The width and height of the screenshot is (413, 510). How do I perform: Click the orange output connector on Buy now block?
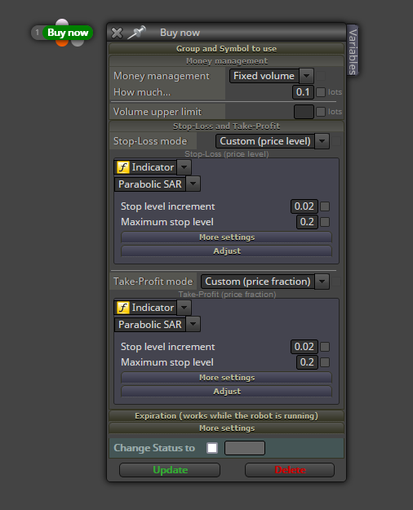pyautogui.click(x=61, y=43)
